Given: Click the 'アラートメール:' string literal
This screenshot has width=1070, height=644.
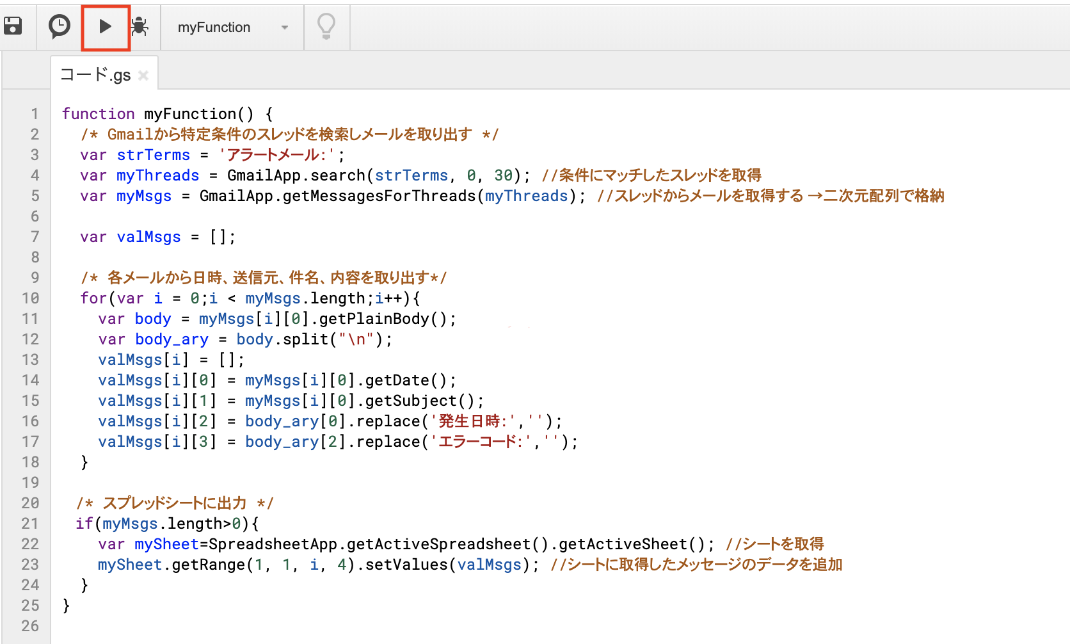Looking at the screenshot, I should point(277,155).
